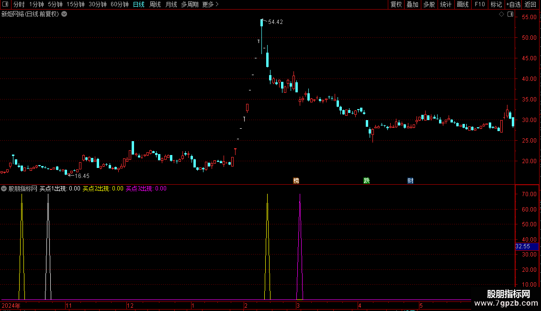Select the 1分钟 period tab
The image size is (541, 311).
pos(36,4)
